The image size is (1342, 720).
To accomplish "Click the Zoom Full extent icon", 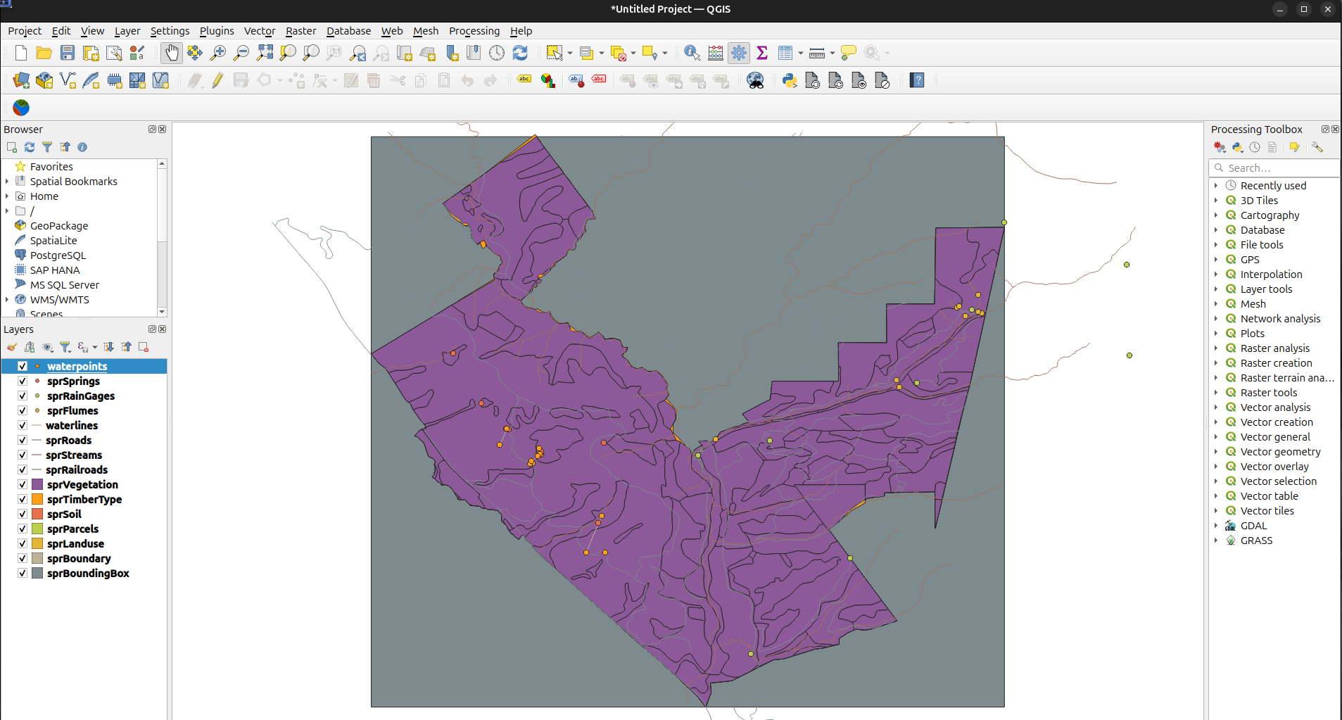I will (x=265, y=53).
